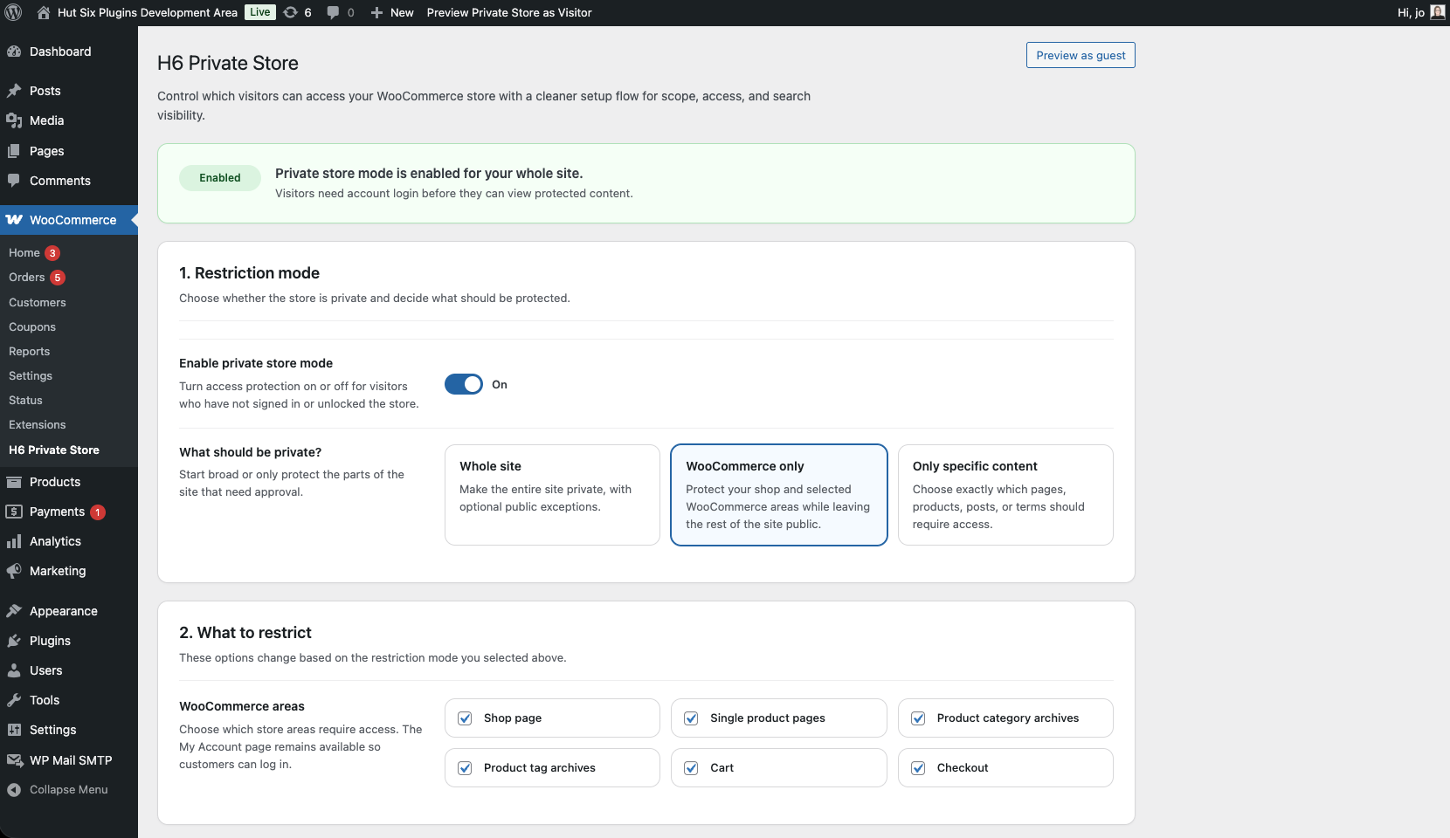
Task: Open the Extensions submenu item
Action: pyautogui.click(x=38, y=425)
